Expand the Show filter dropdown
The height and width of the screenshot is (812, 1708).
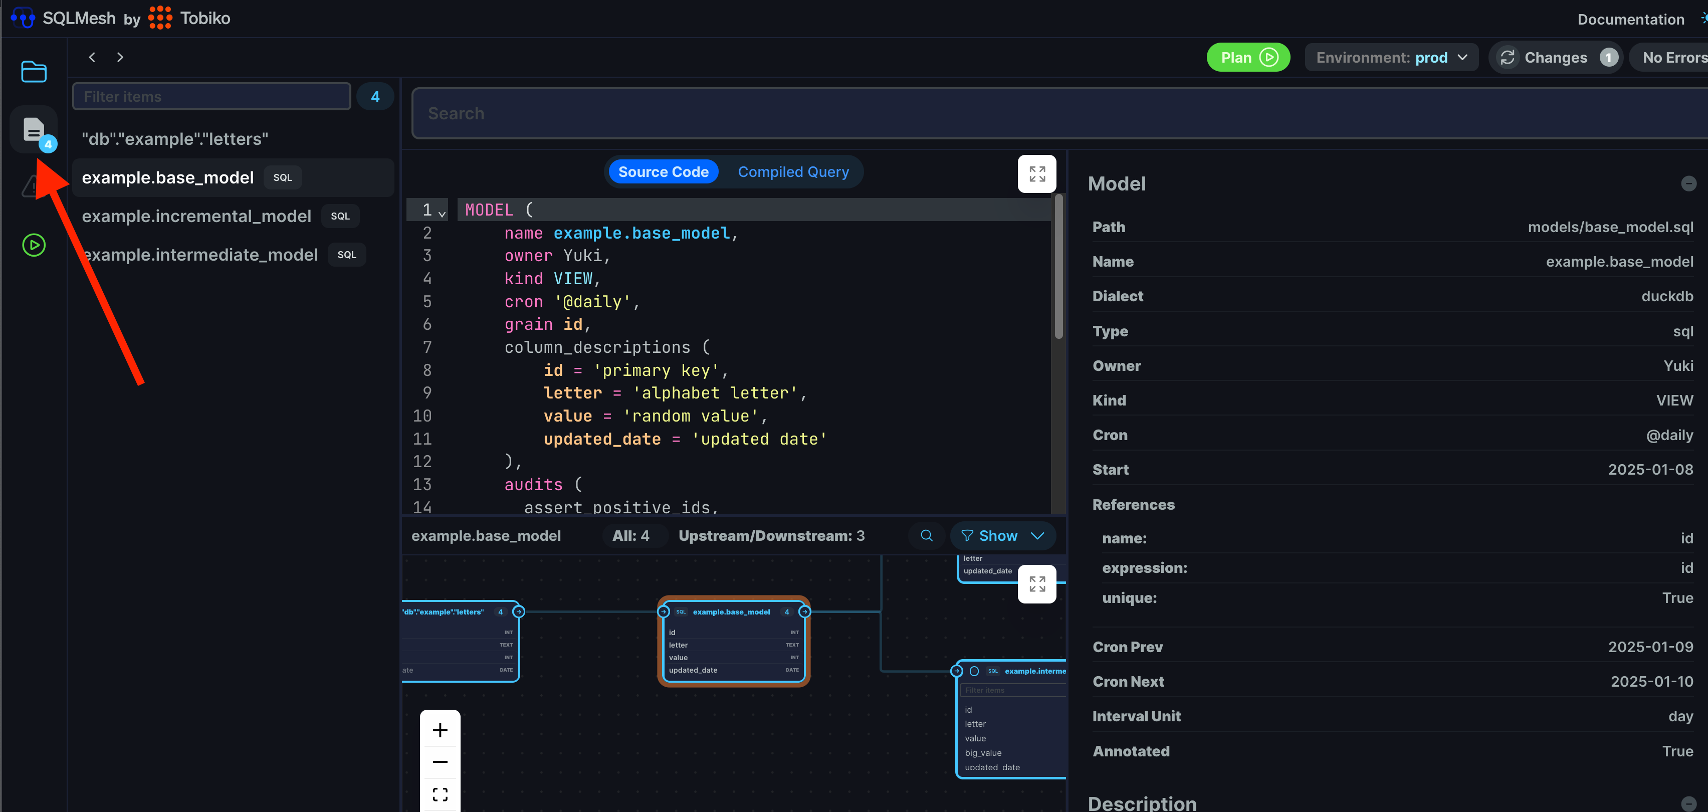1002,536
